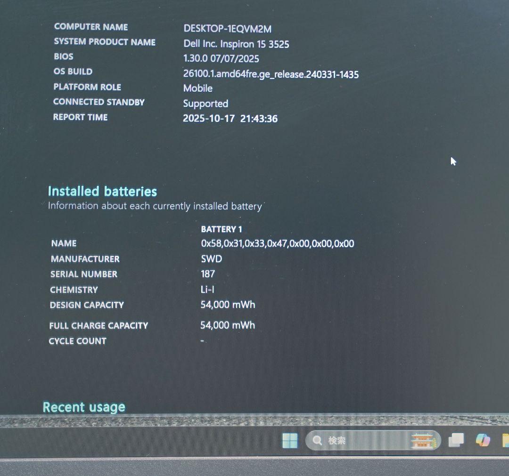Screen dimensions: 509x476
Task: Click the magnifier icon in taskbar search
Action: click(318, 441)
